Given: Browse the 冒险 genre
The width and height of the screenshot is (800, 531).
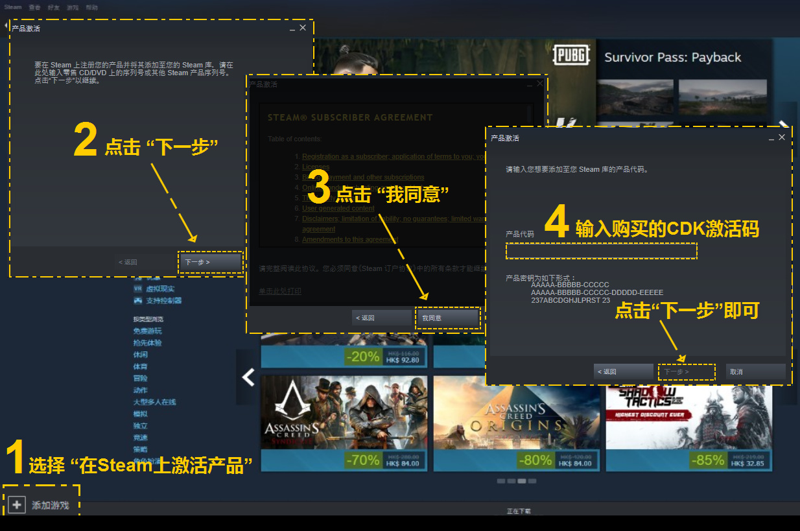Looking at the screenshot, I should click(x=141, y=378).
